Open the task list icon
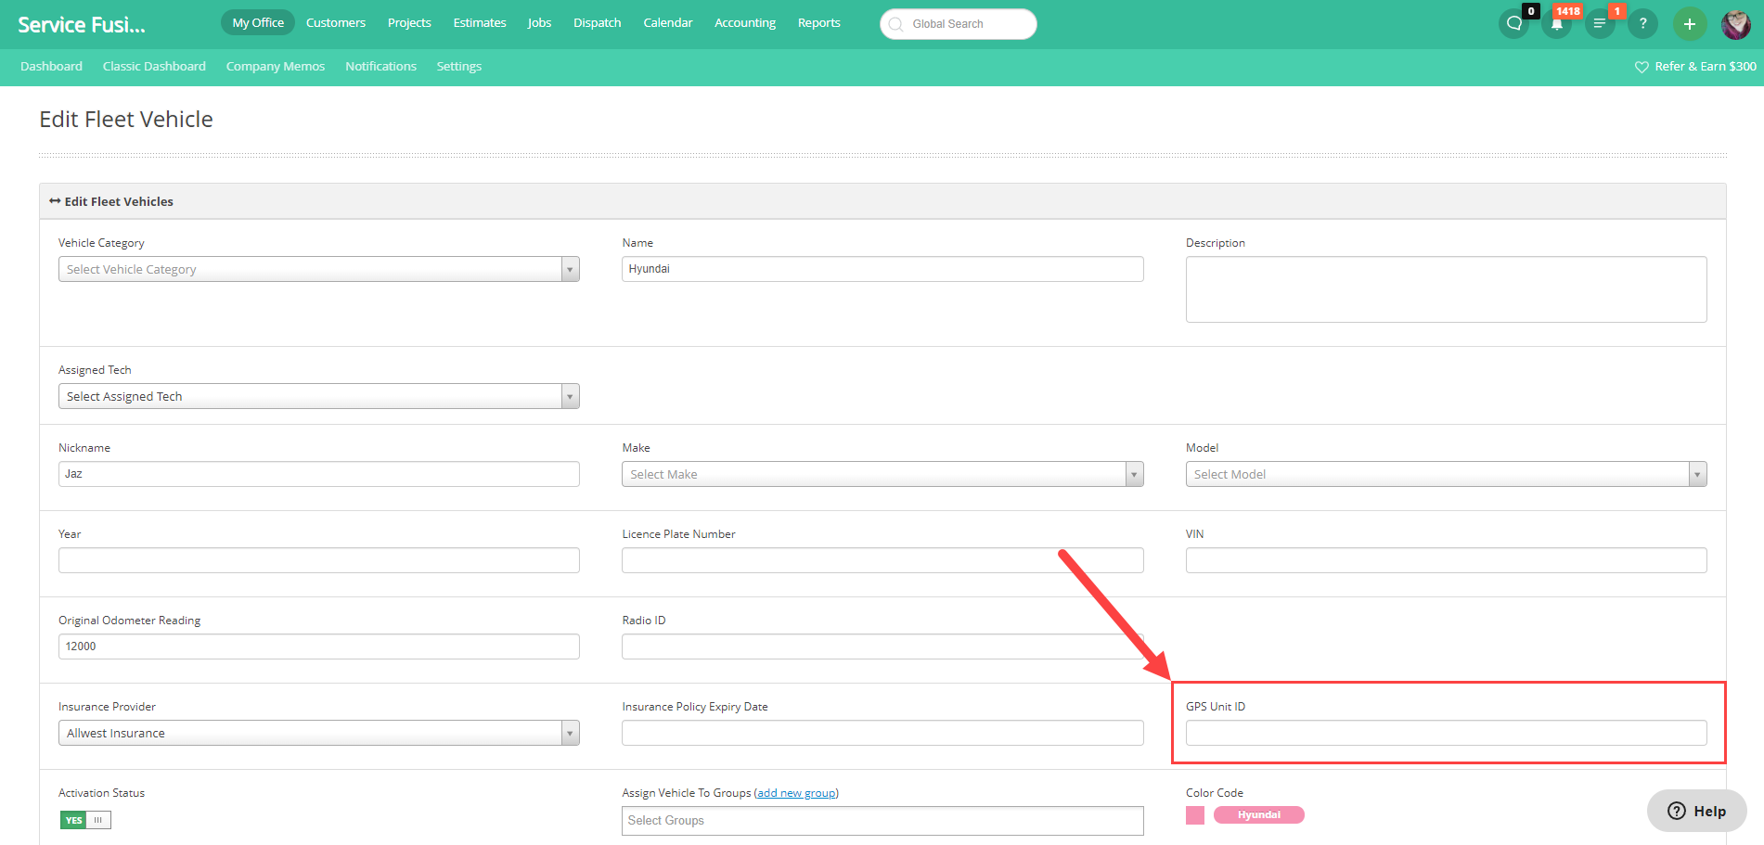This screenshot has height=845, width=1764. coord(1600,24)
